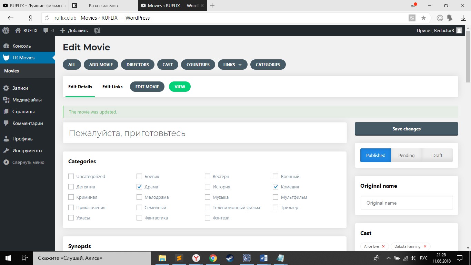
Task: Open Комментарии in sidebar
Action: click(28, 123)
